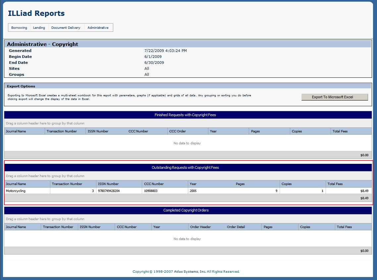Viewport: 377px width, 280px height.
Task: Sort the Year column in Outstanding Requests
Action: [192, 184]
